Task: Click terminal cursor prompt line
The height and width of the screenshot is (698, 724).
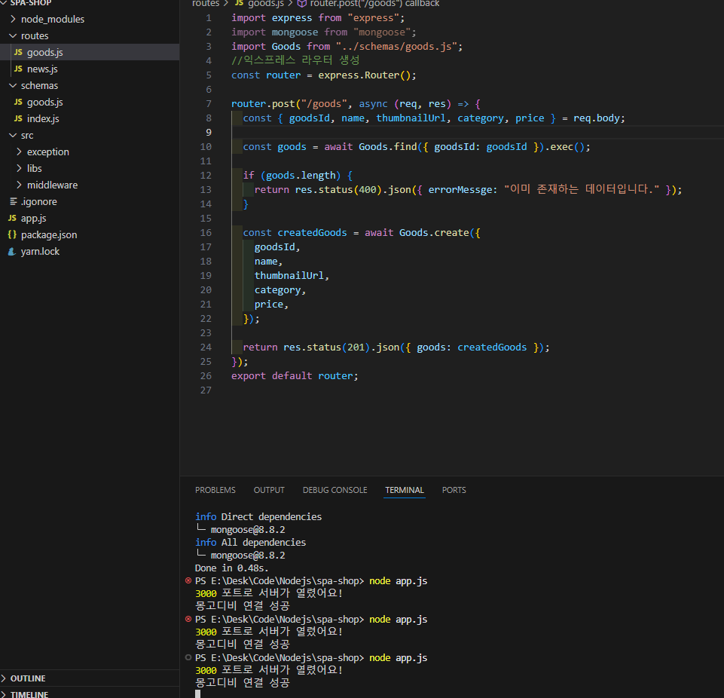Action: click(x=197, y=693)
